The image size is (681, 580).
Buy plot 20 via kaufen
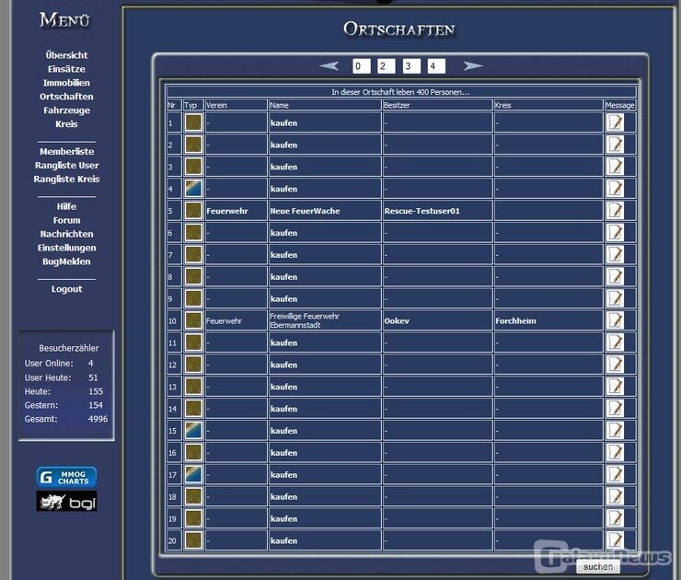coord(283,541)
